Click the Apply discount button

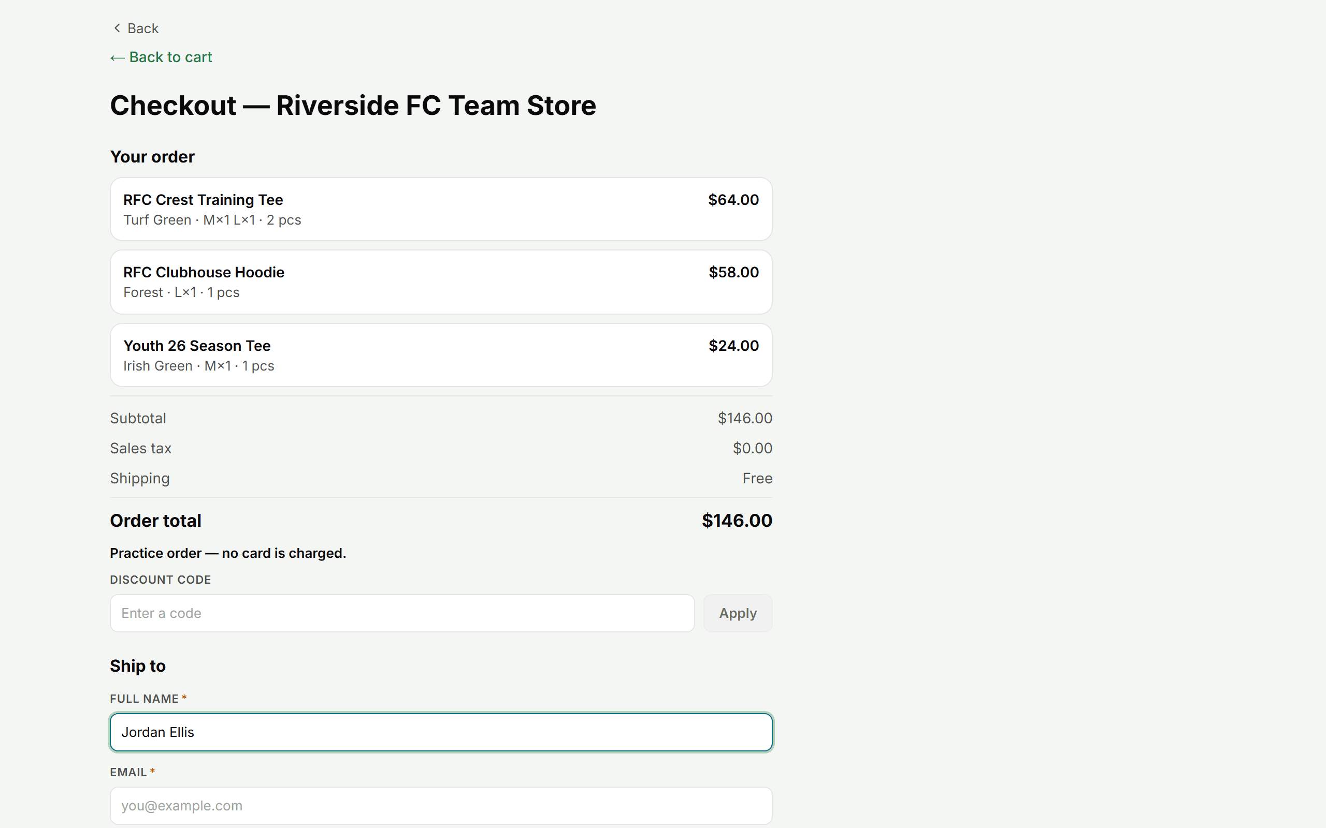(x=738, y=613)
